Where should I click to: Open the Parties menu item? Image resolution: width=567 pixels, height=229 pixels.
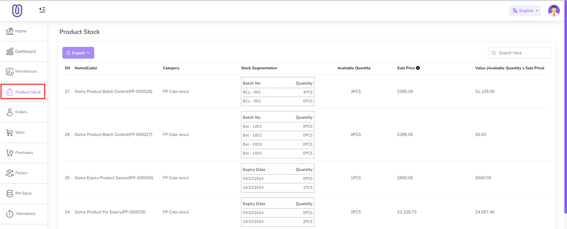[x=21, y=173]
